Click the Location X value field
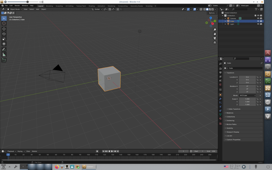This screenshot has width=272, height=170. coord(247,77)
